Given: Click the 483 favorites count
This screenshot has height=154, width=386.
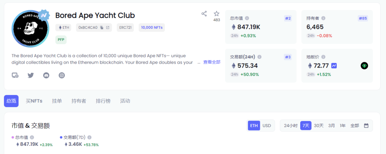Looking at the screenshot, I should pos(217,20).
